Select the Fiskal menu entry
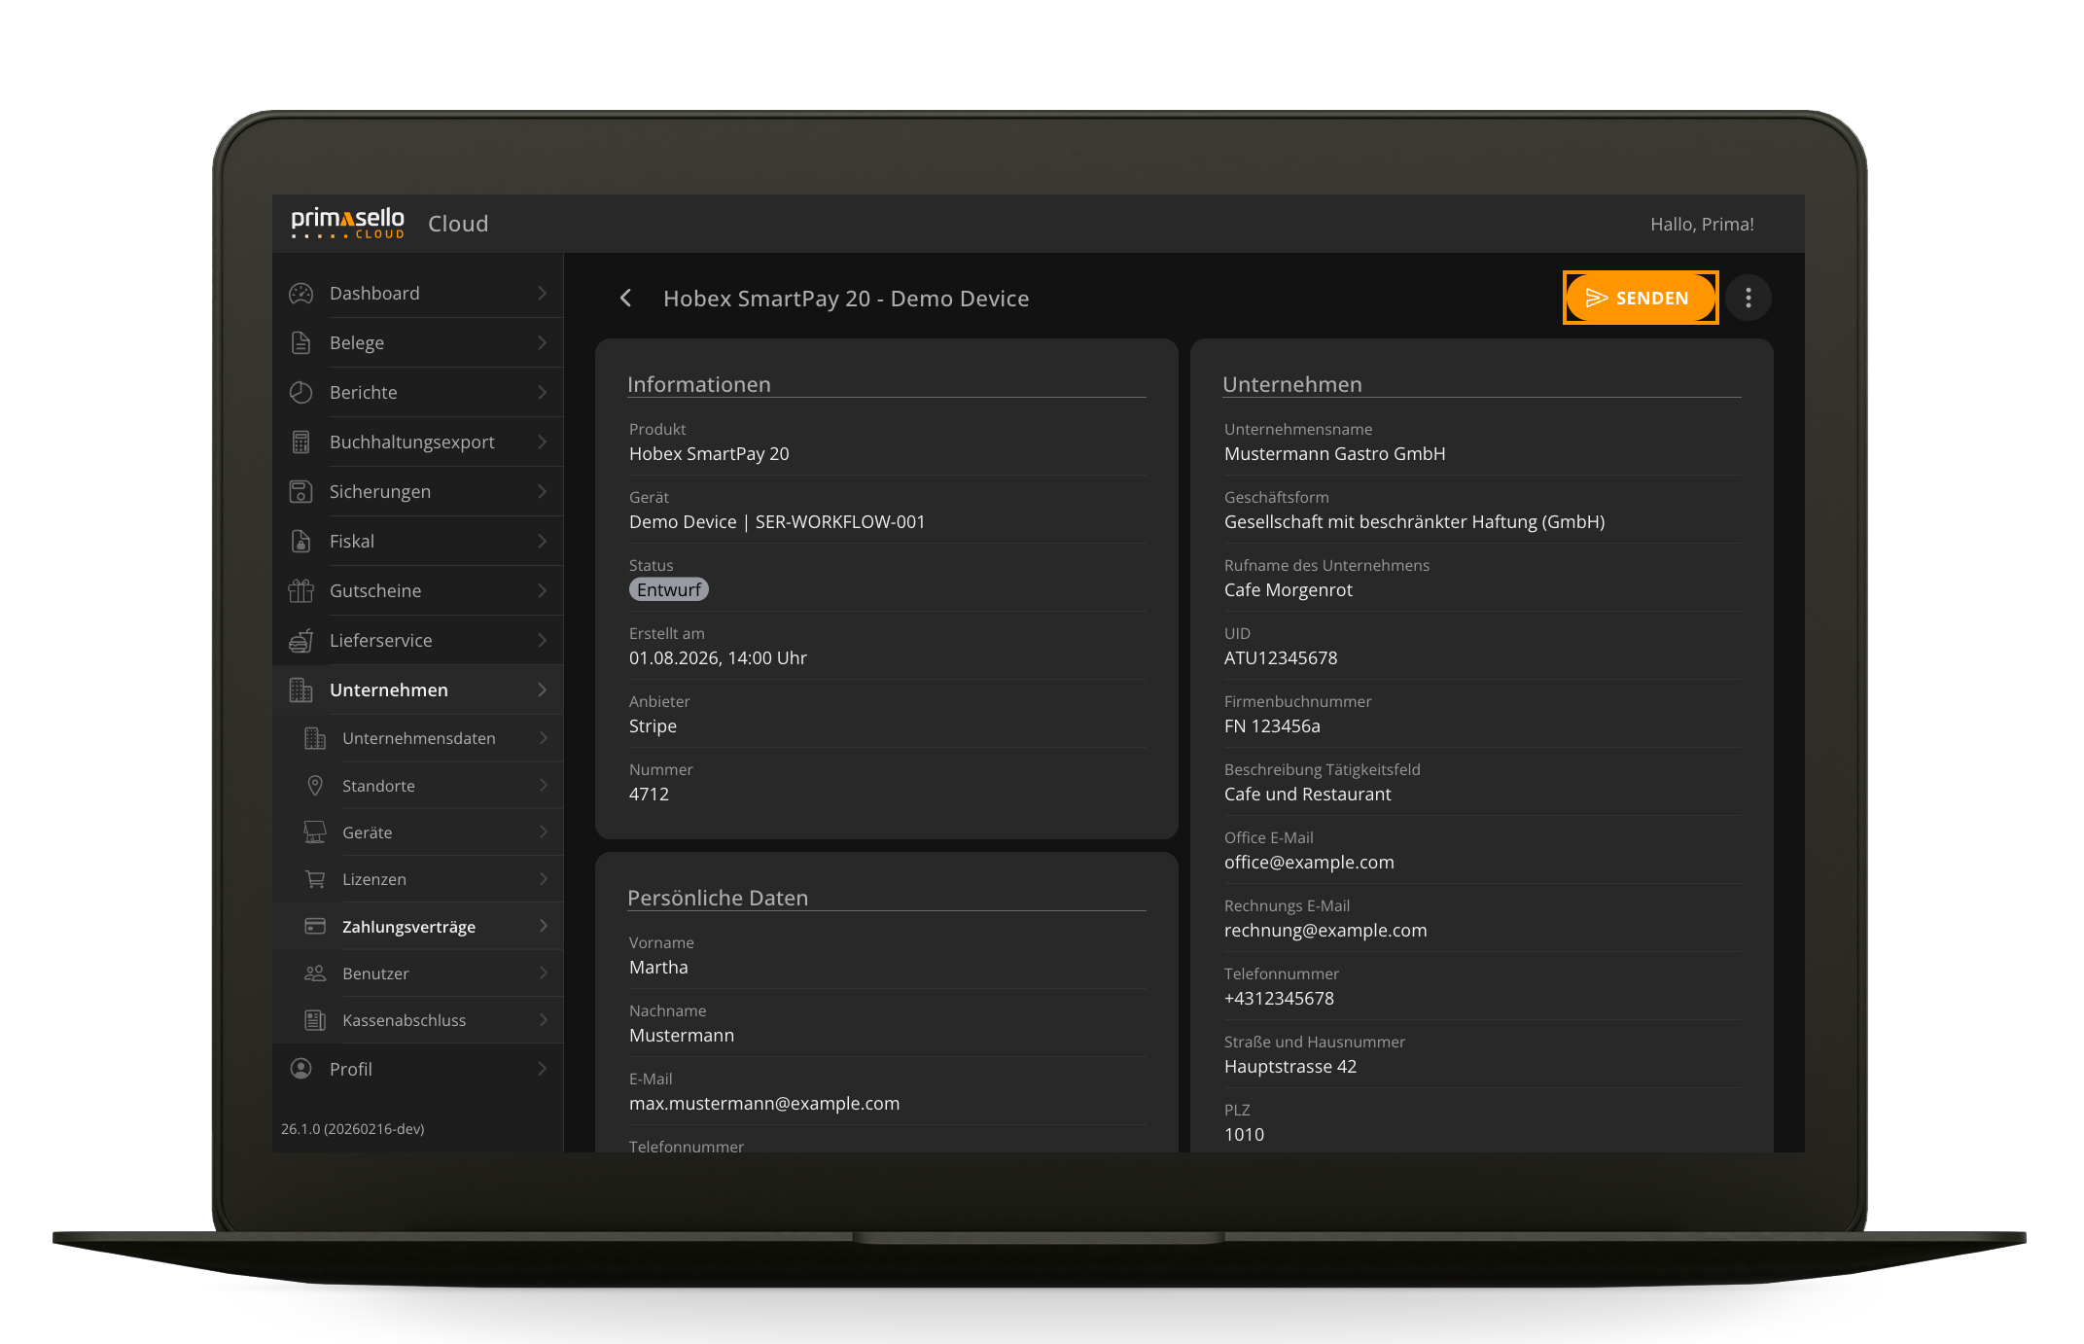The height and width of the screenshot is (1344, 2084). pos(418,541)
